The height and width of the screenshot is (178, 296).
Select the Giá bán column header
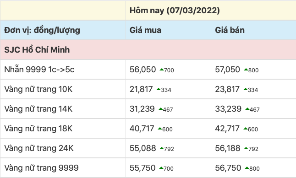tap(230, 30)
